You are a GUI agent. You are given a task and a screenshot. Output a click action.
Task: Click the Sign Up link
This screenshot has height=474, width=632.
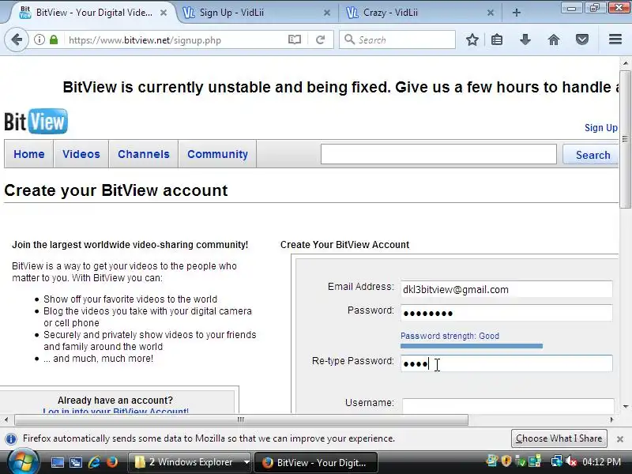(601, 128)
